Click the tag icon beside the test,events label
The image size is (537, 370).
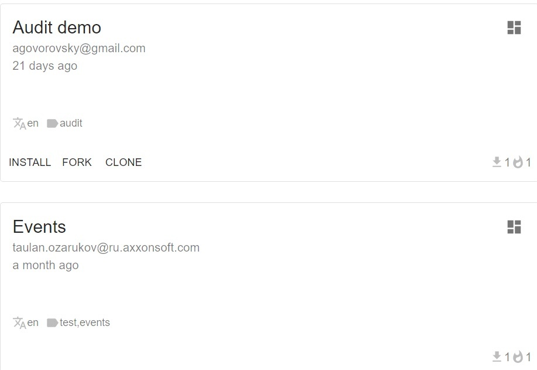coord(52,323)
